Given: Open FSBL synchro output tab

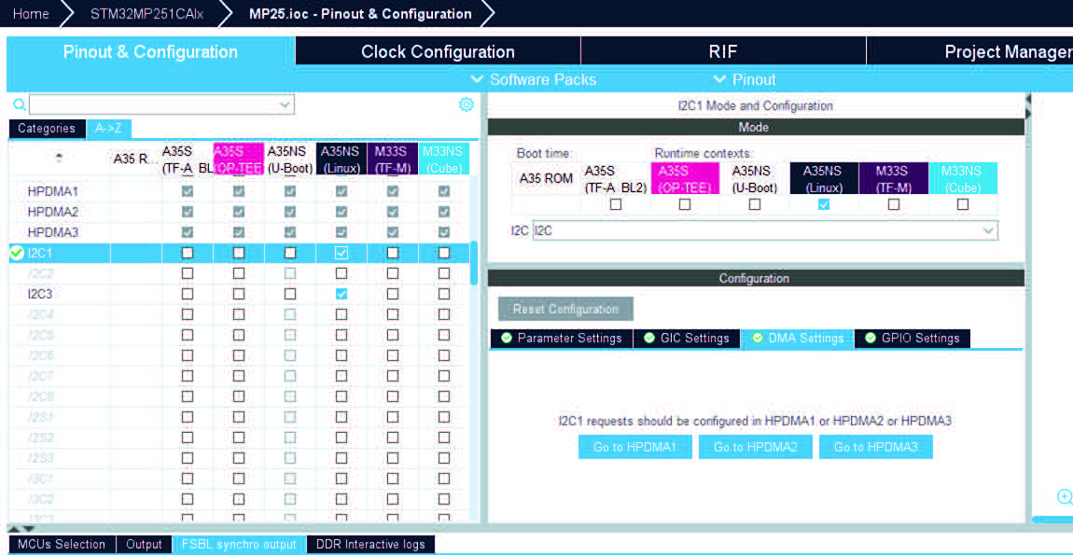Looking at the screenshot, I should pos(238,545).
